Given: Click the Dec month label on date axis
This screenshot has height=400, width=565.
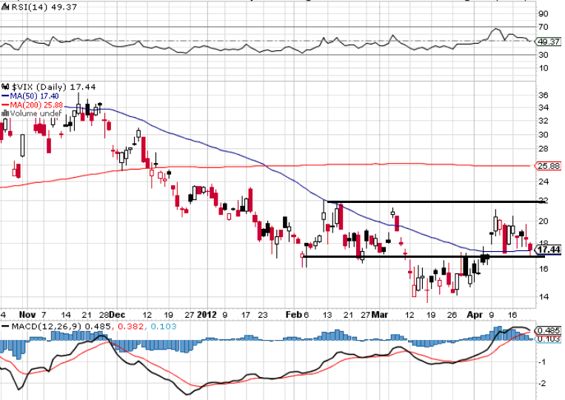Looking at the screenshot, I should coord(117,315).
